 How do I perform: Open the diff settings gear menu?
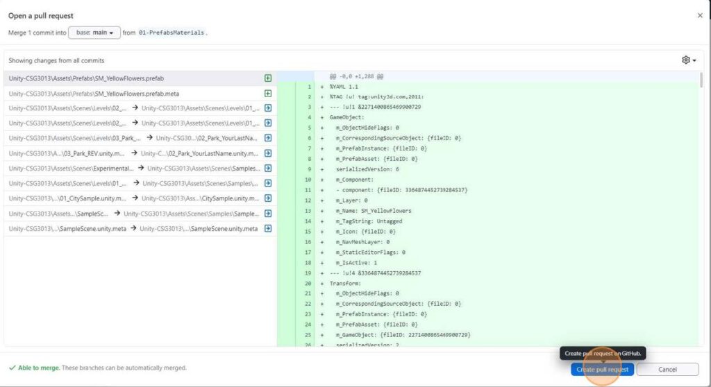coord(689,60)
